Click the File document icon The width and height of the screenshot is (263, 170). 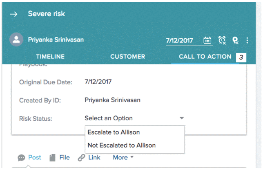tap(52, 158)
